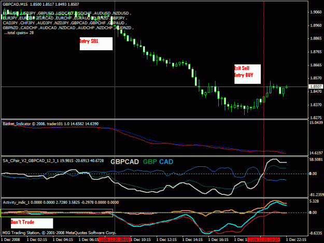
Task: Select the 'Exit Sell Entry BUY' label box
Action: (x=247, y=74)
